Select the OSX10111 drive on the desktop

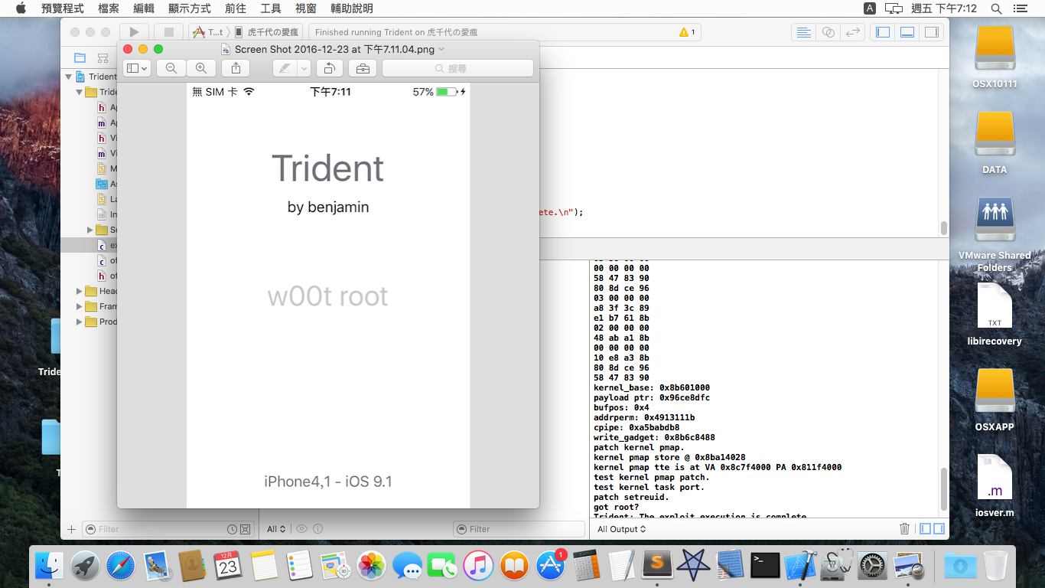click(995, 57)
